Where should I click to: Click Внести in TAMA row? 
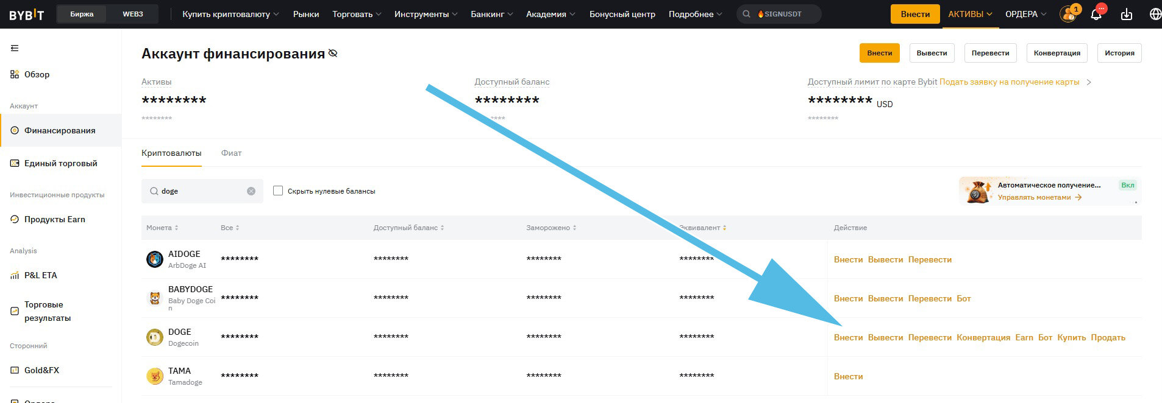849,376
